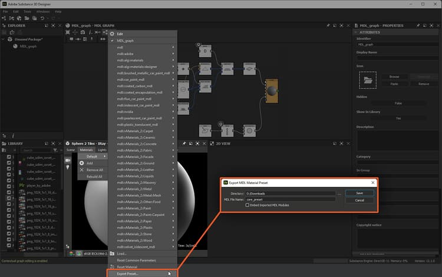
Task: Expand mdl::vMaterials_2::Leather submenu
Action: click(x=143, y=170)
